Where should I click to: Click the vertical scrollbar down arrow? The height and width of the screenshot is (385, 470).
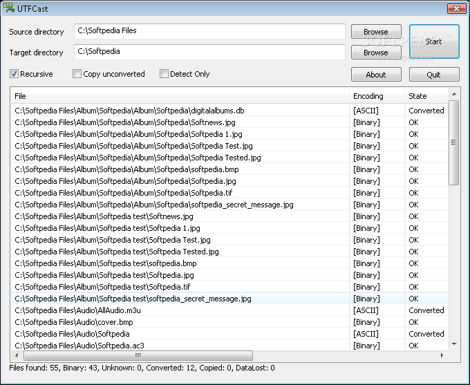[x=454, y=344]
